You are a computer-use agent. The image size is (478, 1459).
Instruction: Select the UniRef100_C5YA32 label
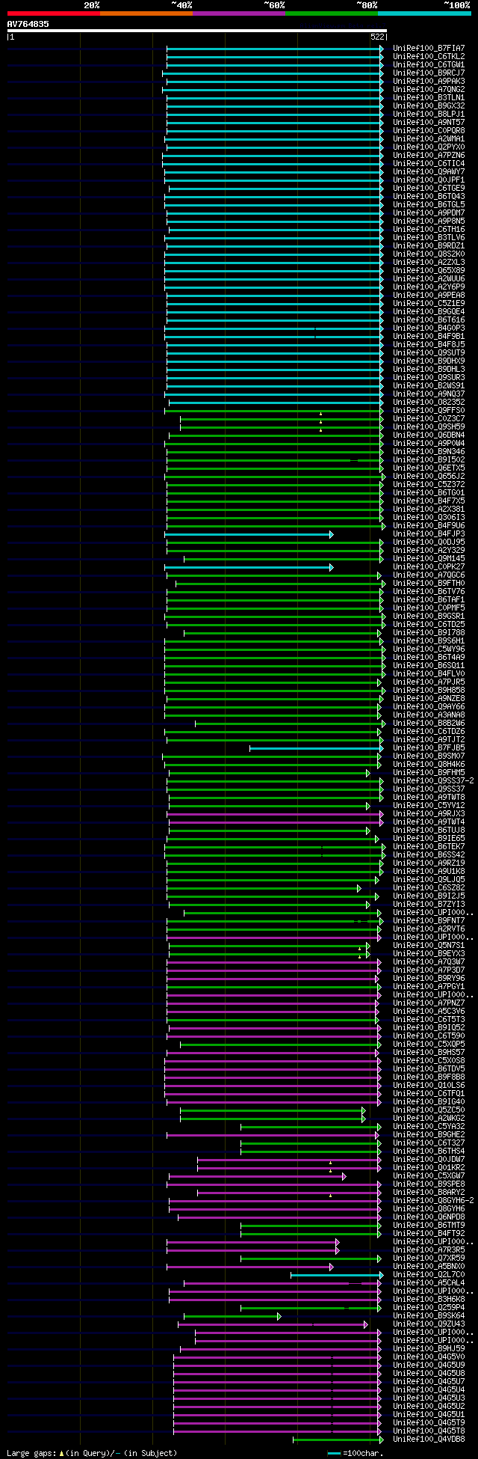[x=429, y=1126]
